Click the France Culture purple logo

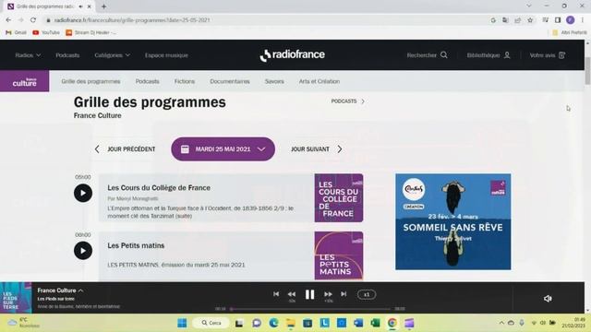pyautogui.click(x=25, y=81)
